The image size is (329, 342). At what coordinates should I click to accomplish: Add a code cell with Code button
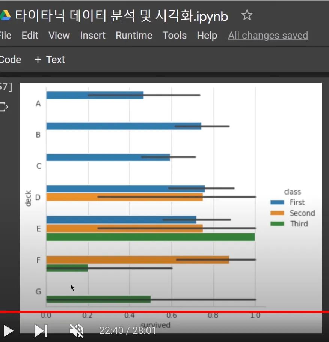click(x=10, y=60)
